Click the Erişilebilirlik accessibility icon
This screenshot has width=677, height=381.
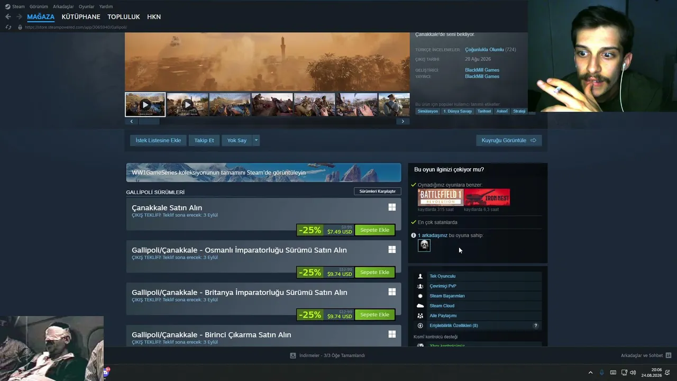(420, 326)
